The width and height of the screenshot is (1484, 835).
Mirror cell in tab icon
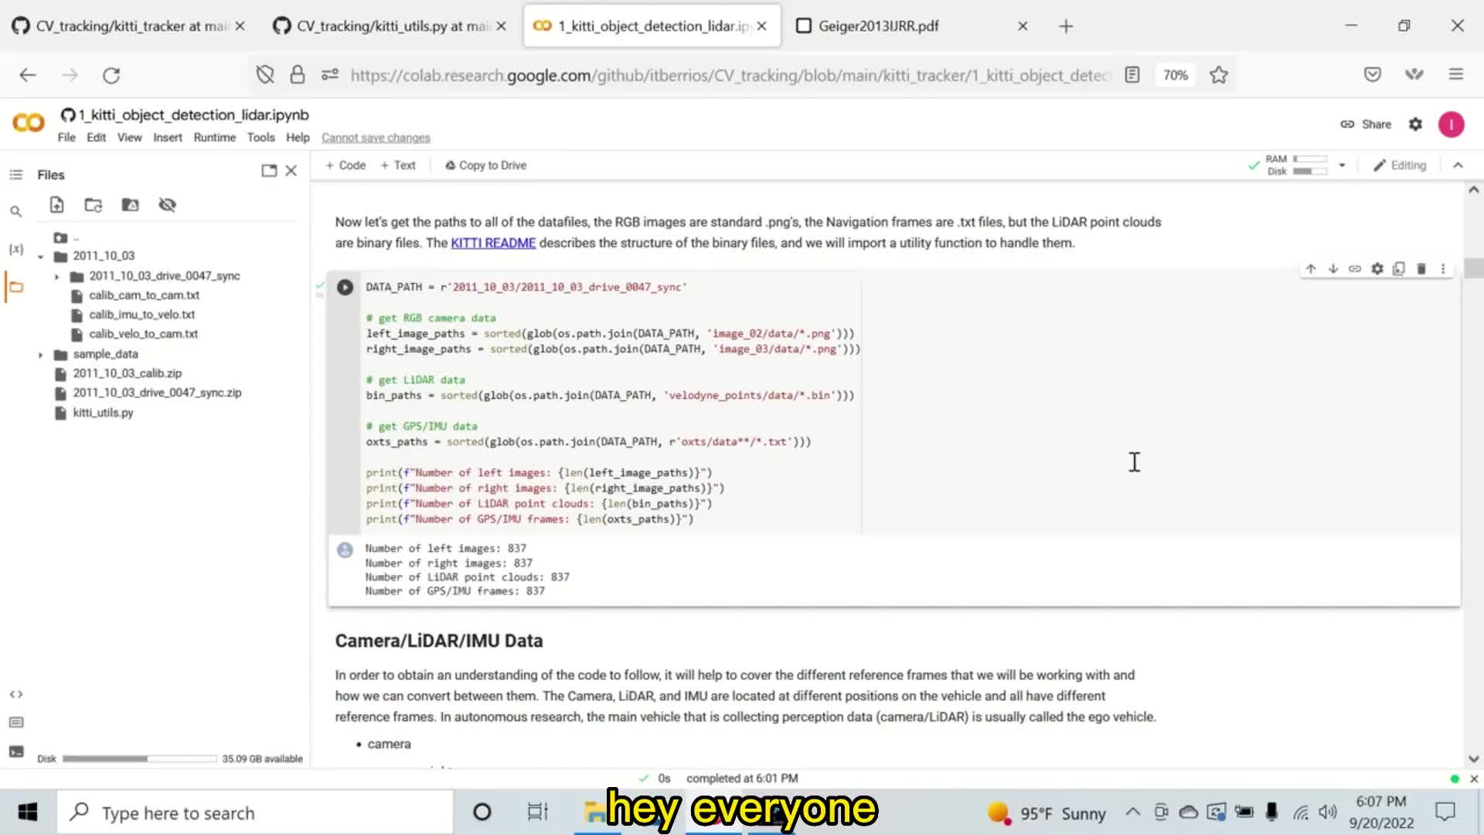click(1399, 269)
